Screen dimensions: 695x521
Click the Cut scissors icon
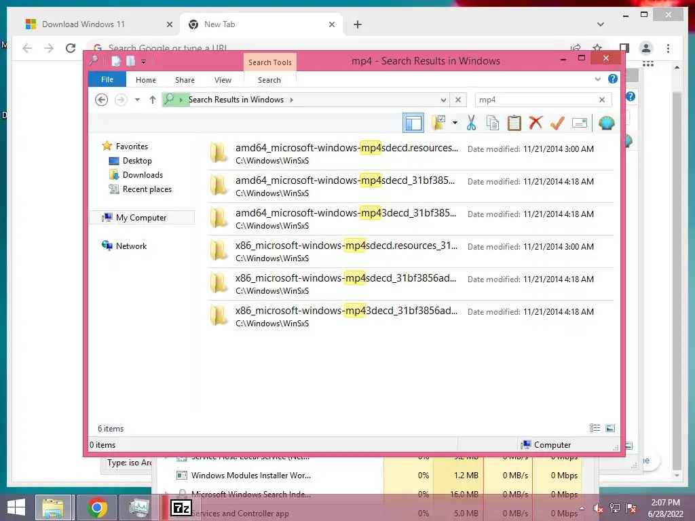[x=471, y=123]
